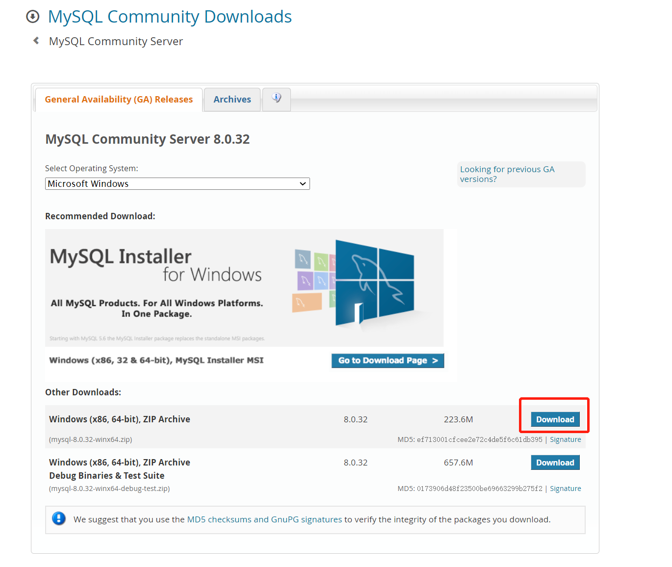This screenshot has width=672, height=567.
Task: Click the back arrow before MySQL Community Server
Action: [36, 41]
